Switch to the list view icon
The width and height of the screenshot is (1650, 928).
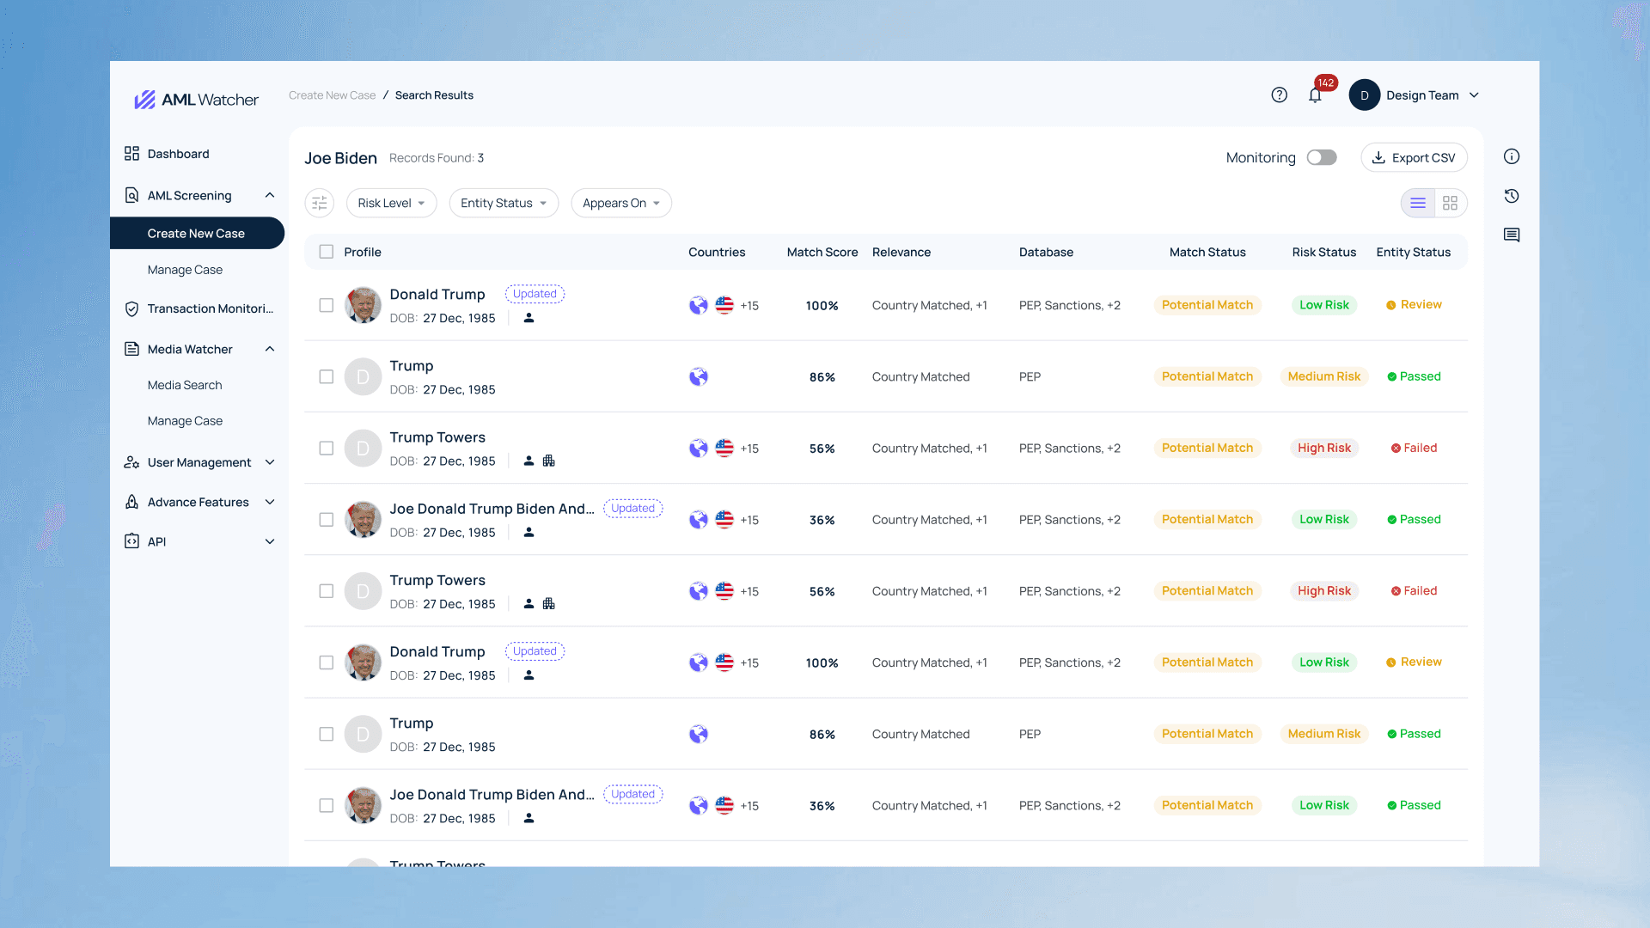(x=1418, y=203)
